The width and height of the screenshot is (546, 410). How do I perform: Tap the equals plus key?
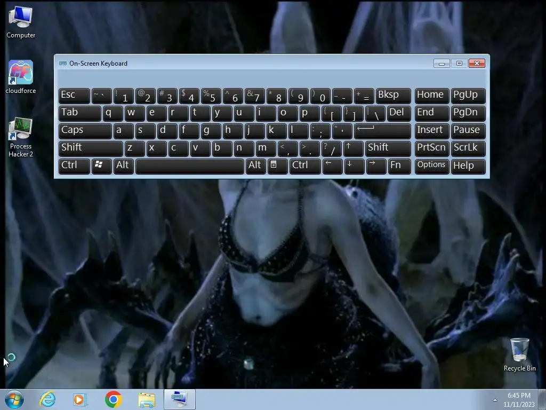(x=364, y=96)
